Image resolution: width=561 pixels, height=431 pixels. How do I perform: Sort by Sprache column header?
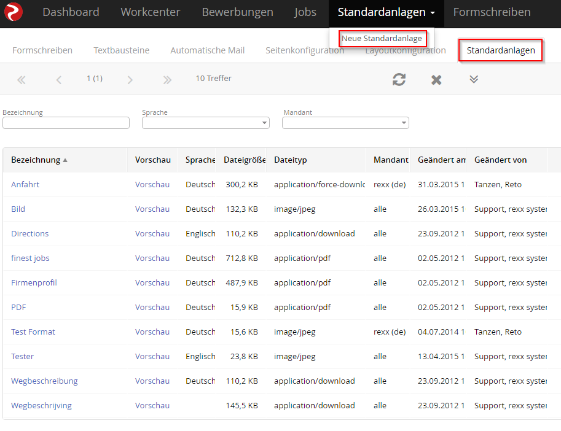tap(200, 160)
